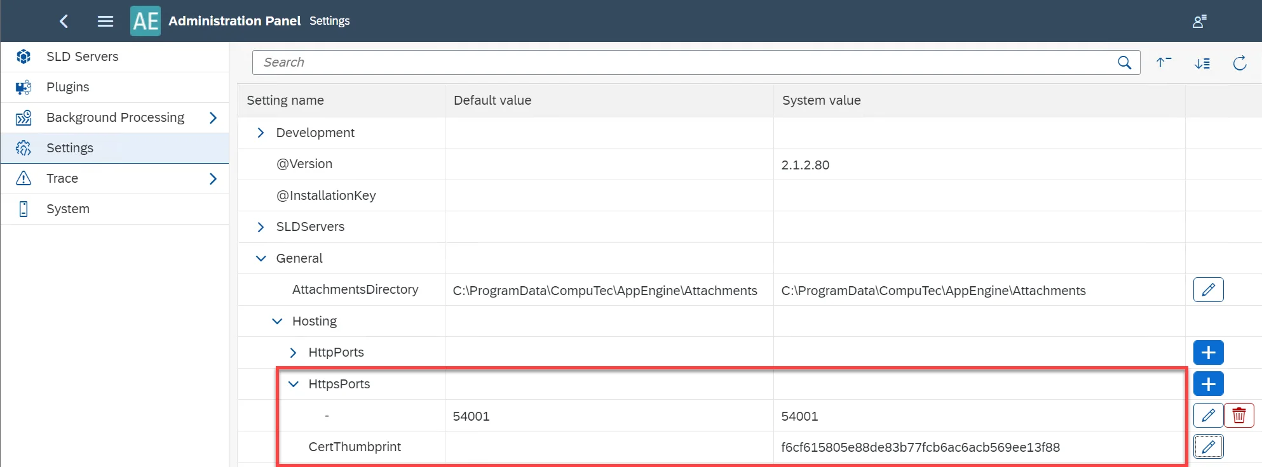Expand all rows using the down-arrow icon
Screen dimensions: 1262x467
click(1202, 63)
